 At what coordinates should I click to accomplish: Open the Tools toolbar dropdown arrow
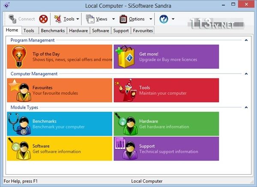click(78, 19)
